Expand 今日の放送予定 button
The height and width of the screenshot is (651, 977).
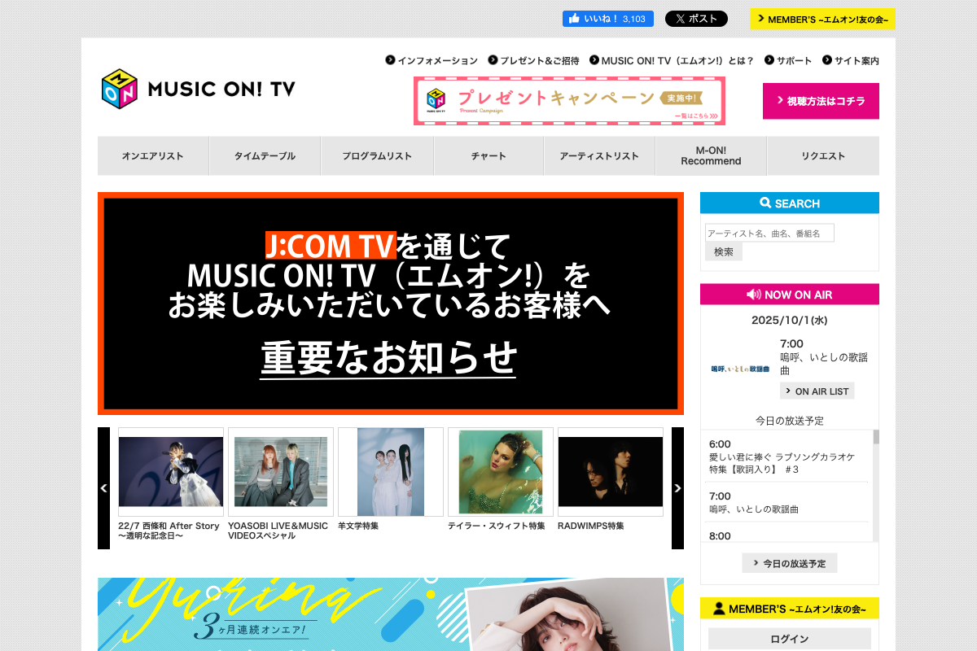click(789, 563)
